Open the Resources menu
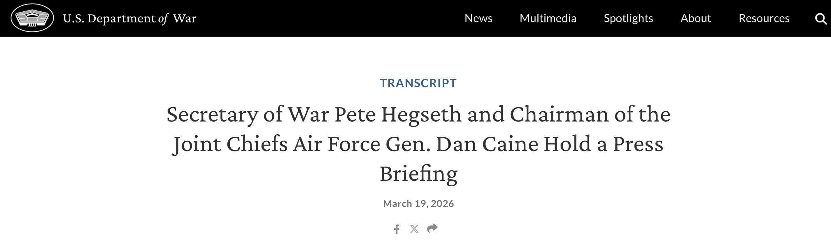The height and width of the screenshot is (250, 831). 764,18
